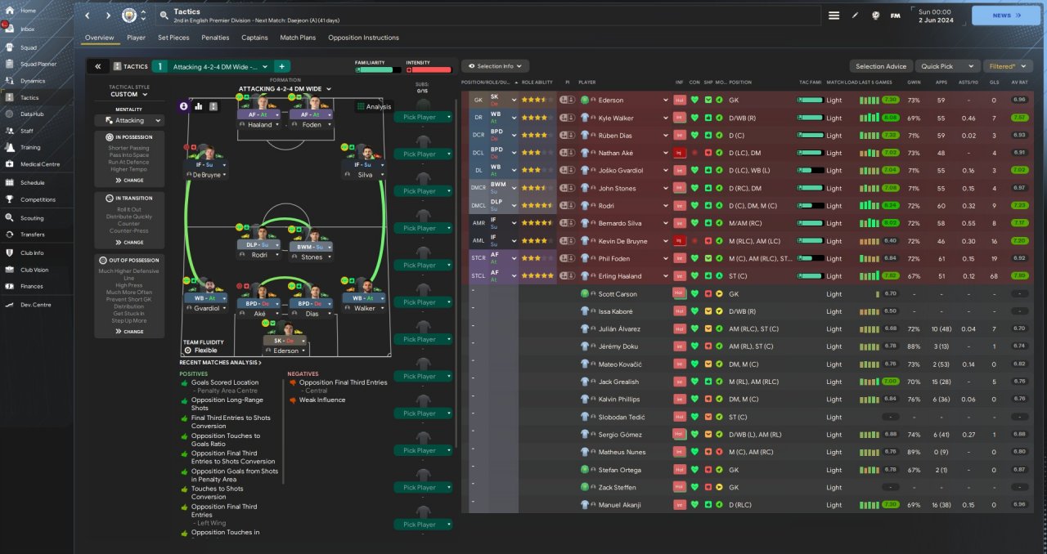Click the search magnifier icon

(164, 16)
